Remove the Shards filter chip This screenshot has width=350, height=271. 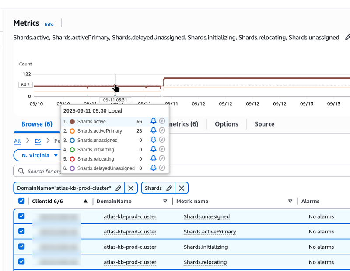tap(182, 188)
